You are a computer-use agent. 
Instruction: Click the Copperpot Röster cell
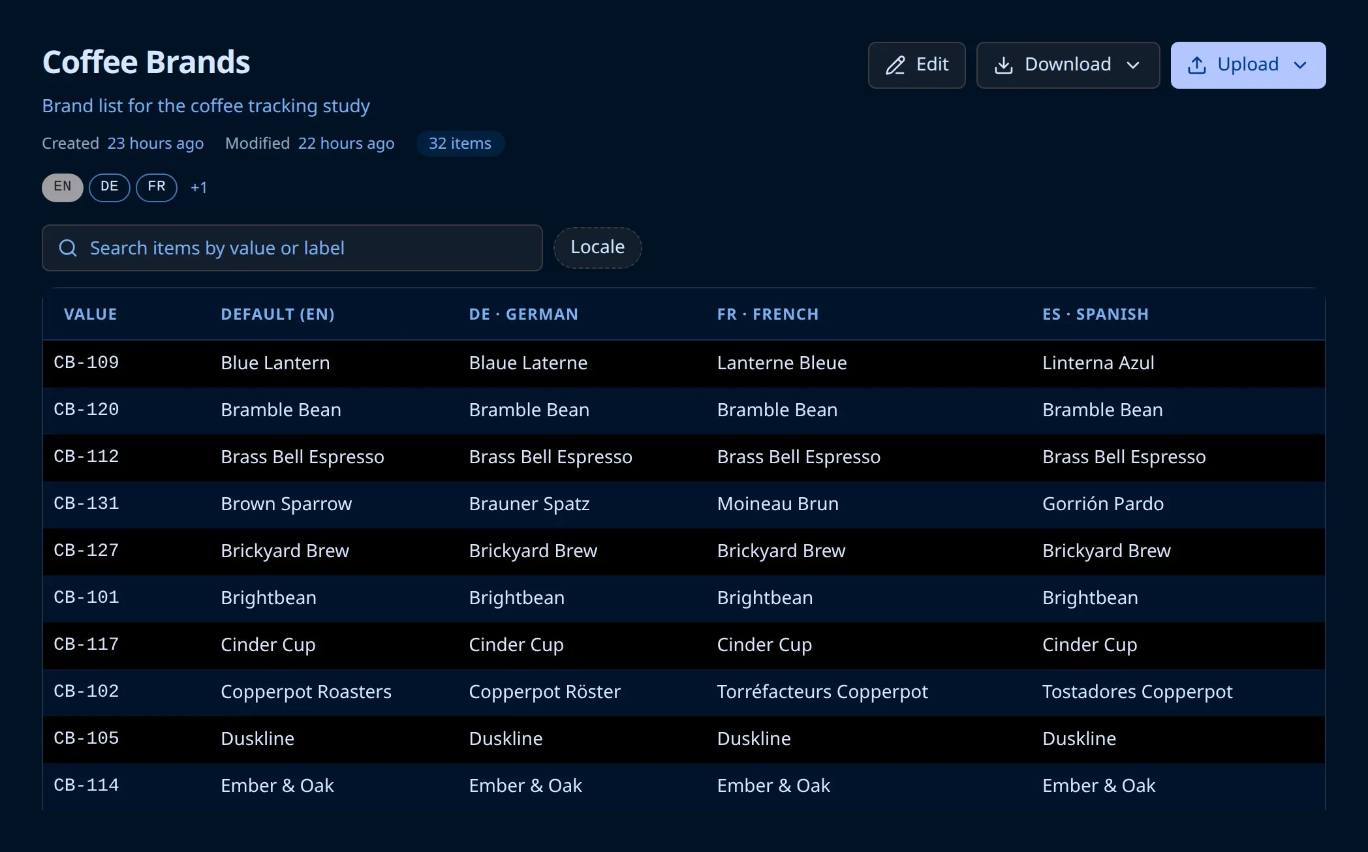[x=544, y=692]
